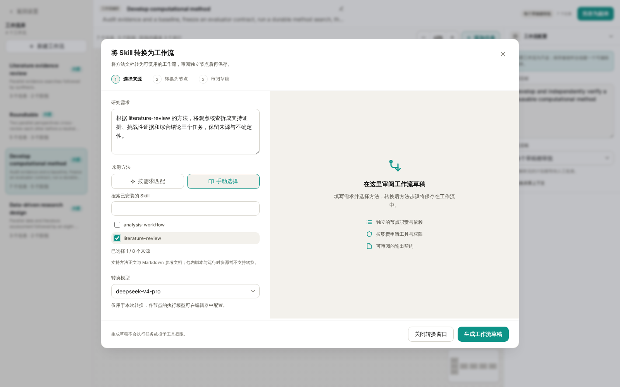This screenshot has height=387, width=620.
Task: Check the analysis-workflow checkbox
Action: click(117, 224)
